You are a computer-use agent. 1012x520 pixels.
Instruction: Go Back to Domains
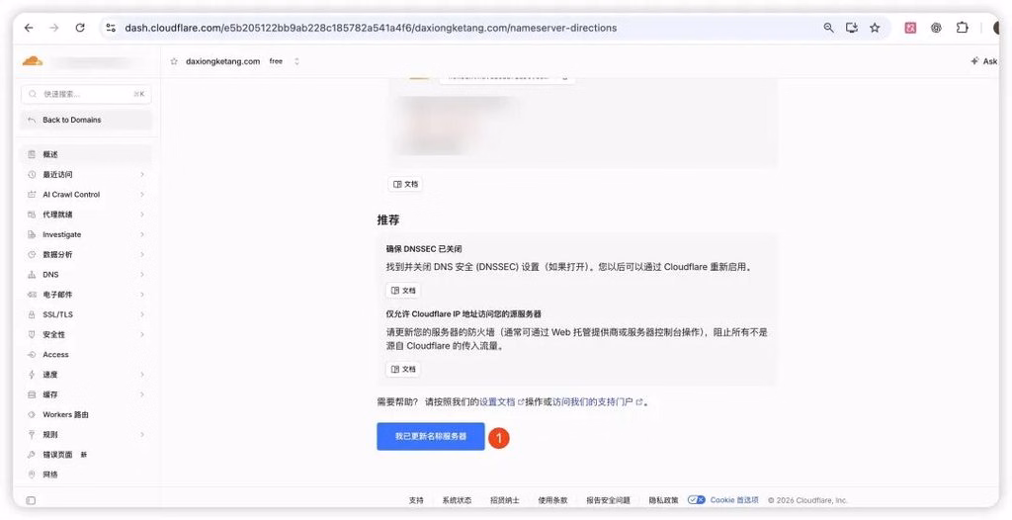(x=87, y=121)
